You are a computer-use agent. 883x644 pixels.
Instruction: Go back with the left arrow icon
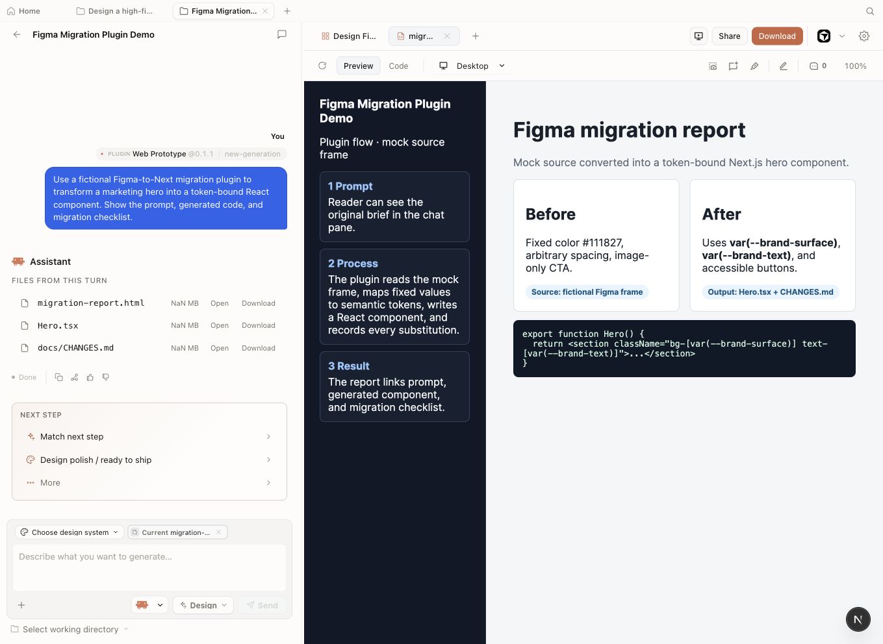[x=17, y=34]
